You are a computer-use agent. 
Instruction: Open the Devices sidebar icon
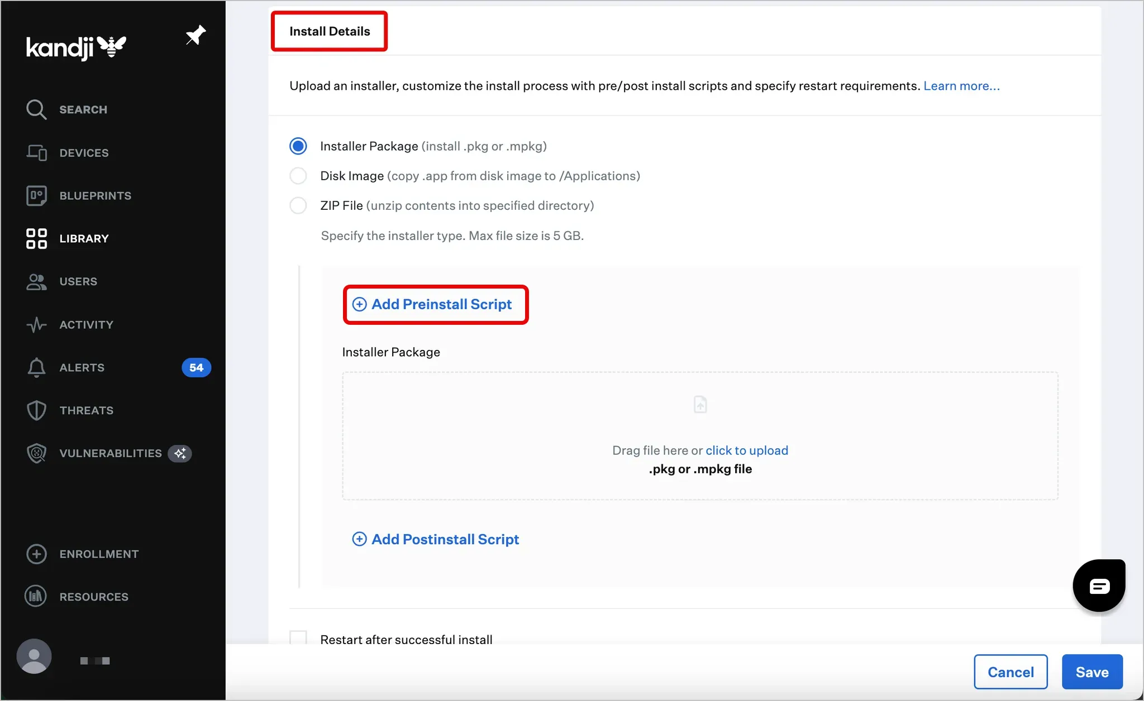pyautogui.click(x=36, y=152)
